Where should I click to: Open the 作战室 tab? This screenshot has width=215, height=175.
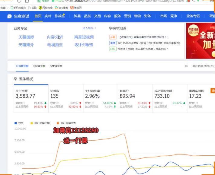click(x=59, y=16)
